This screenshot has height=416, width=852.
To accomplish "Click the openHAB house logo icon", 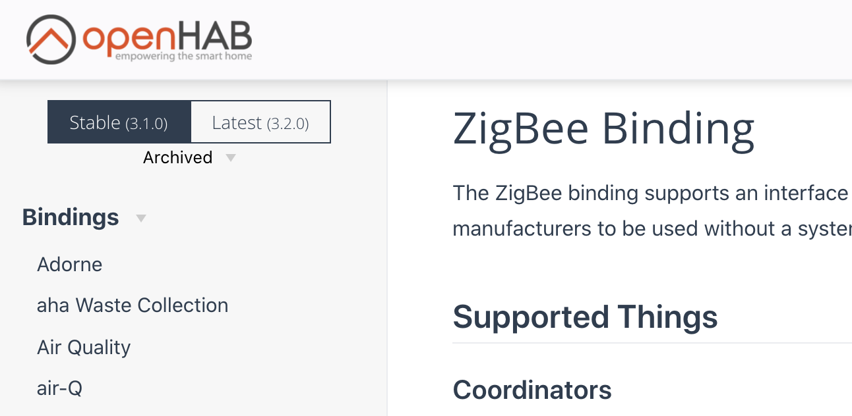I will coord(51,39).
